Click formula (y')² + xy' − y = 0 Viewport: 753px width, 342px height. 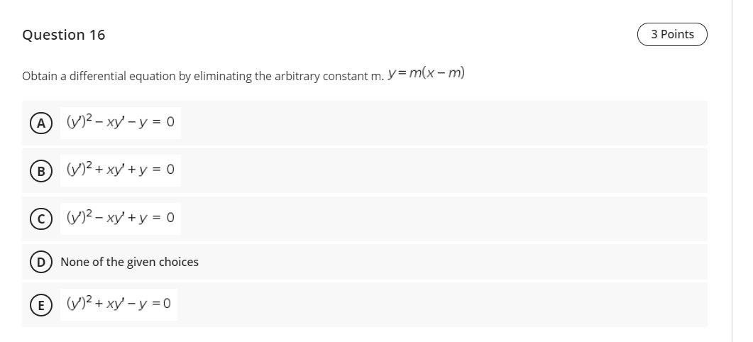(x=119, y=304)
